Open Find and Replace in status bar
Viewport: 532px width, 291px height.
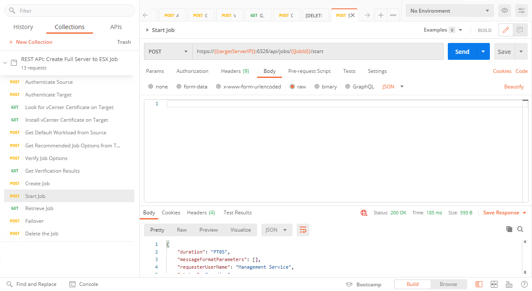[x=32, y=284]
